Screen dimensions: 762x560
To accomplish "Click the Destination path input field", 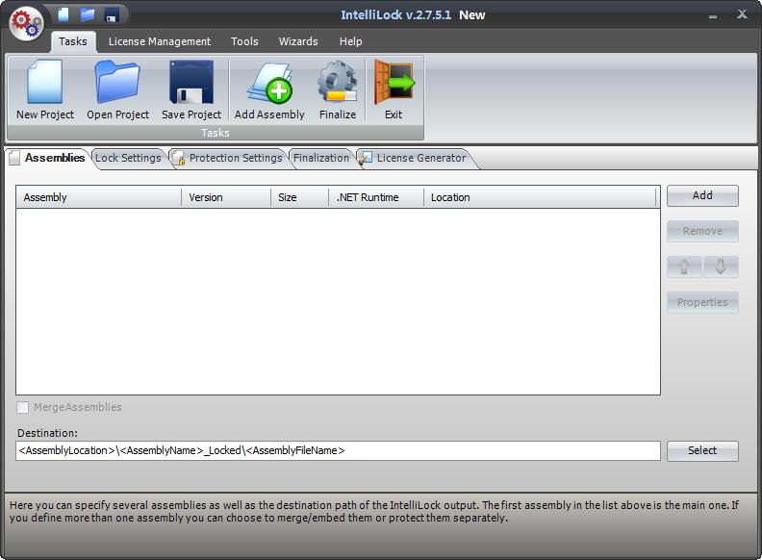I will pos(338,450).
